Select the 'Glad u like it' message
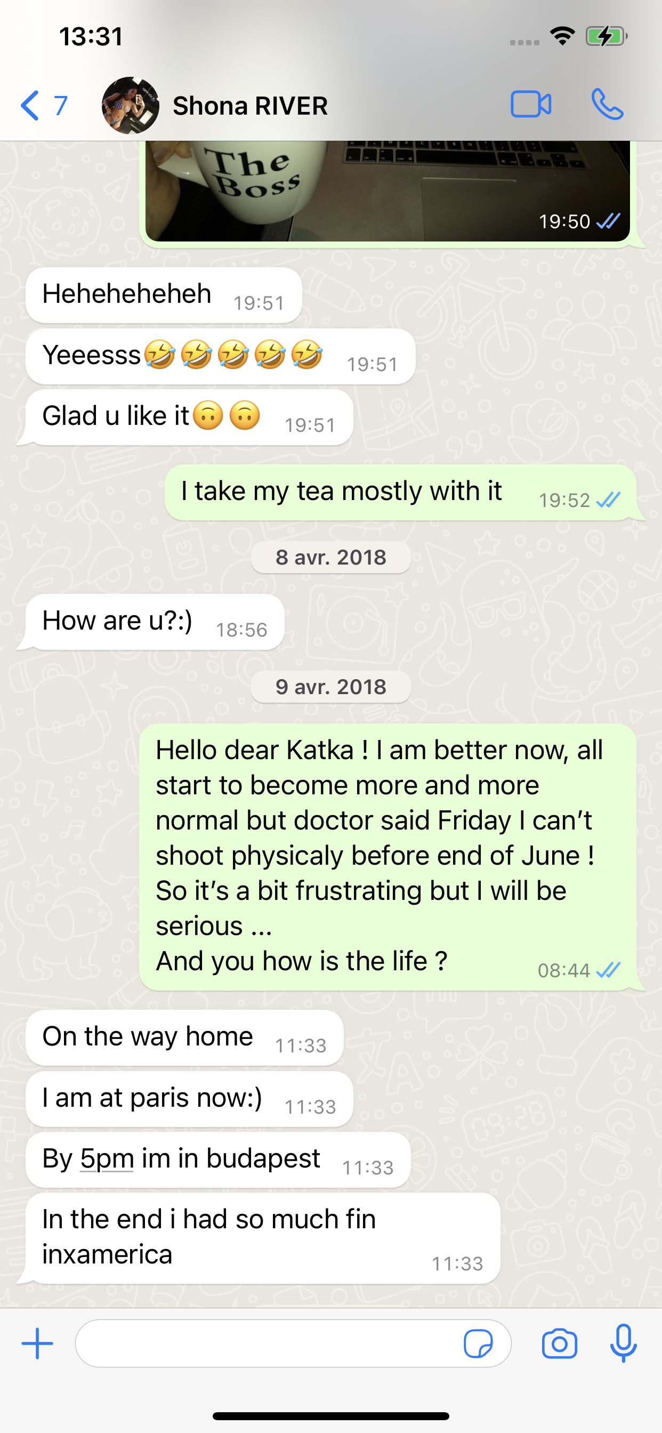Screen dimensions: 662x1433 click(189, 417)
